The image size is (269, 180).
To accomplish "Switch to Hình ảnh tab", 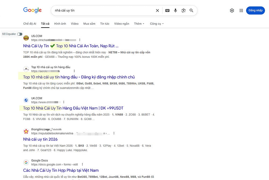I will tap(60, 24).
